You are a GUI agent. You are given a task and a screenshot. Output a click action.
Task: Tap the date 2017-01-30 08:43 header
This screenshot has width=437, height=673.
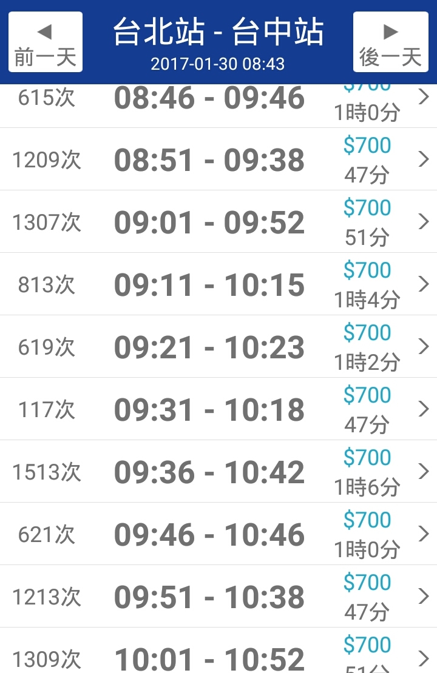point(218,64)
